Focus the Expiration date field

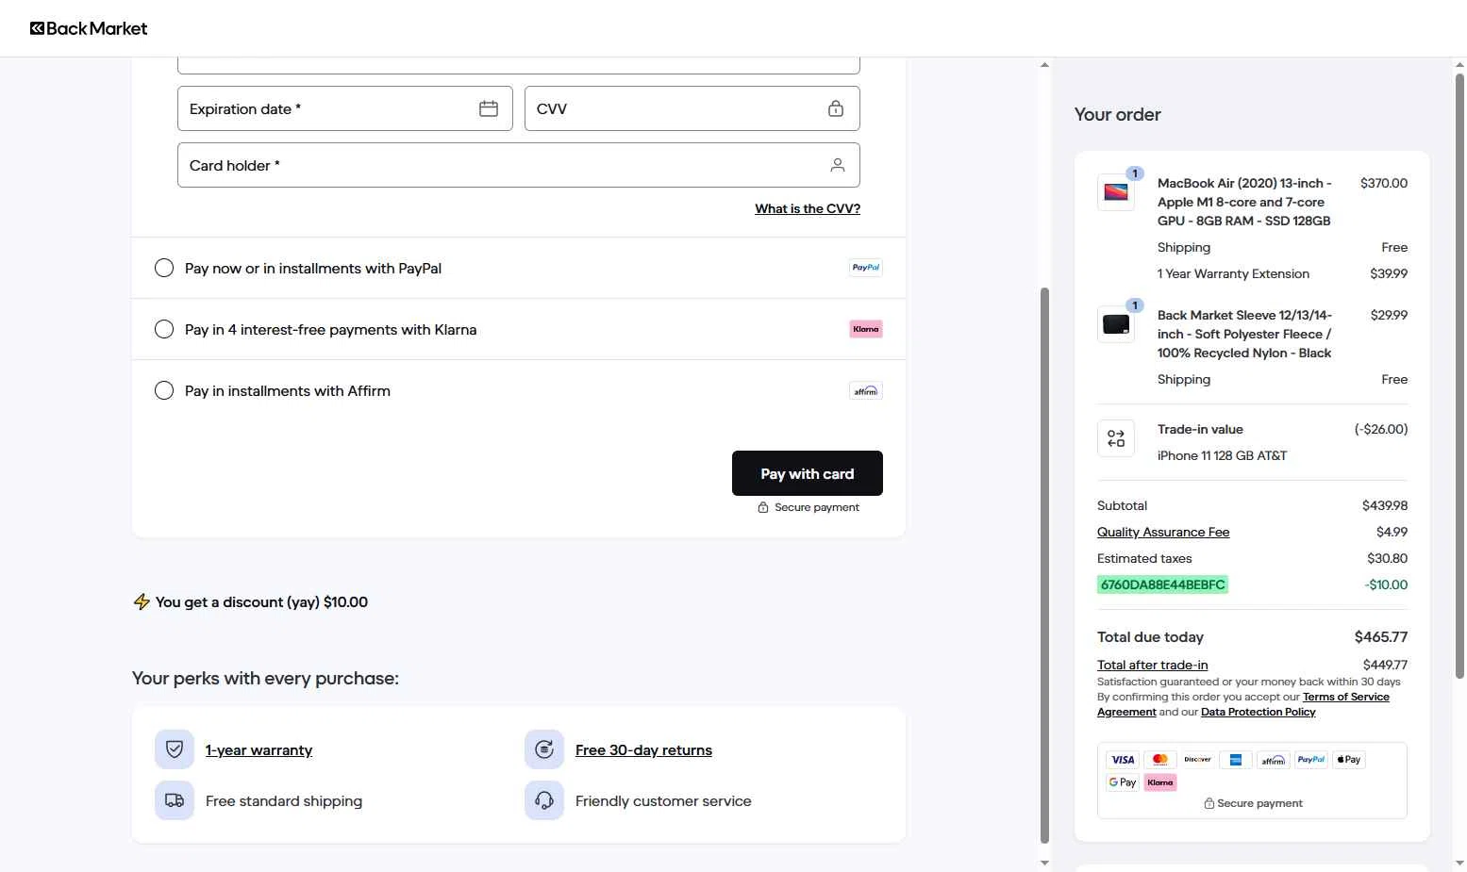345,108
